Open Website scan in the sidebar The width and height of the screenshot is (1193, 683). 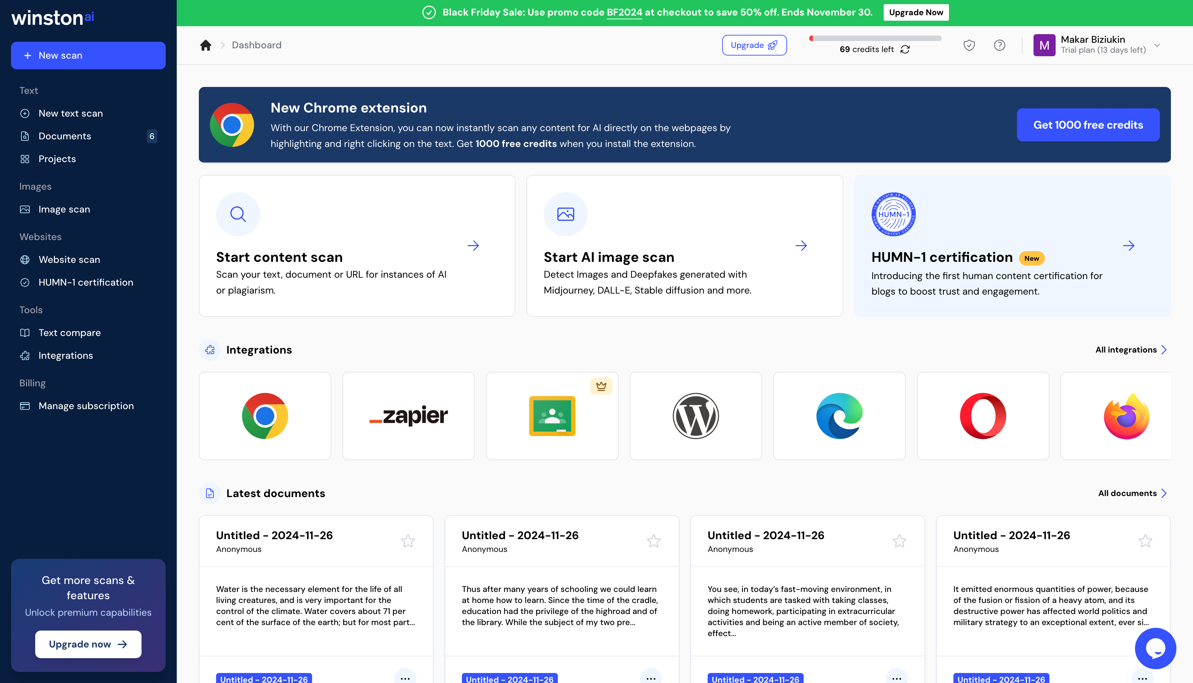point(88,259)
